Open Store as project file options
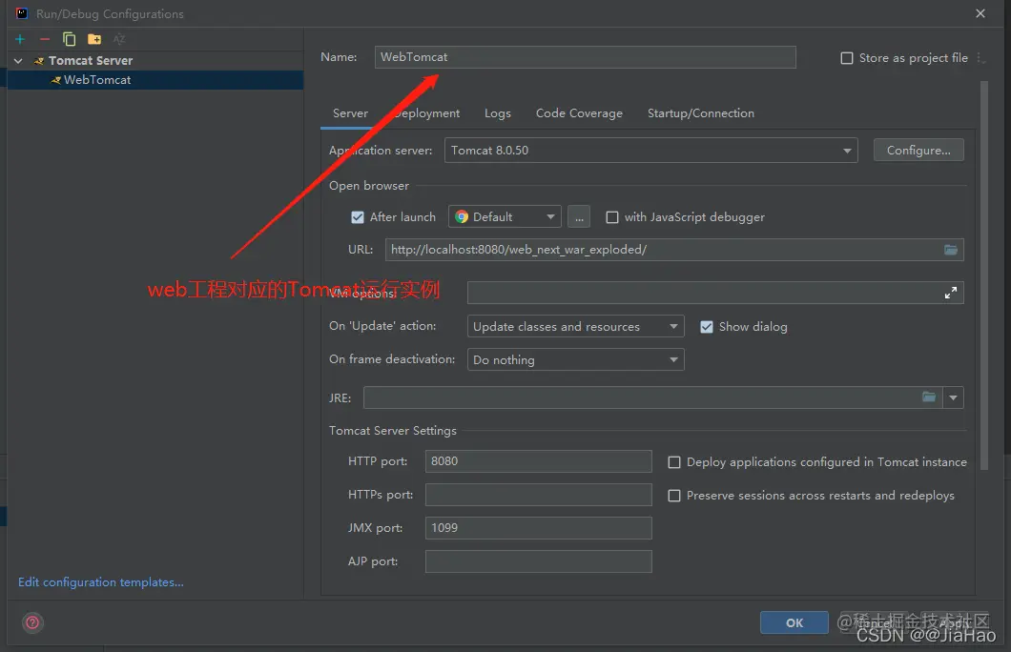This screenshot has height=652, width=1011. pyautogui.click(x=980, y=57)
